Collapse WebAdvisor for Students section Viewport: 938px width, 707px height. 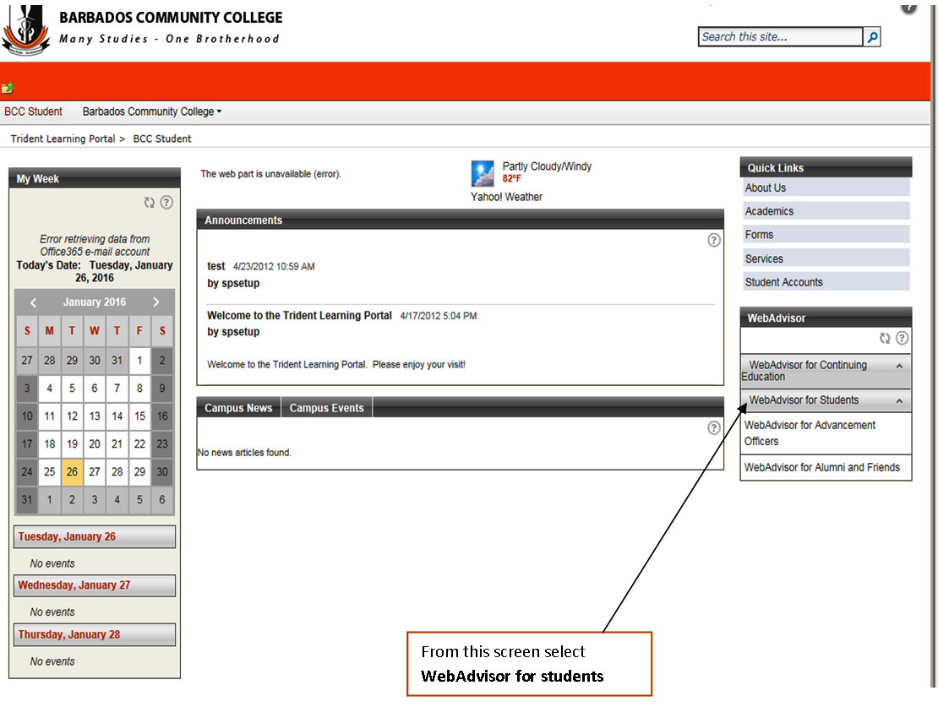[x=899, y=401]
